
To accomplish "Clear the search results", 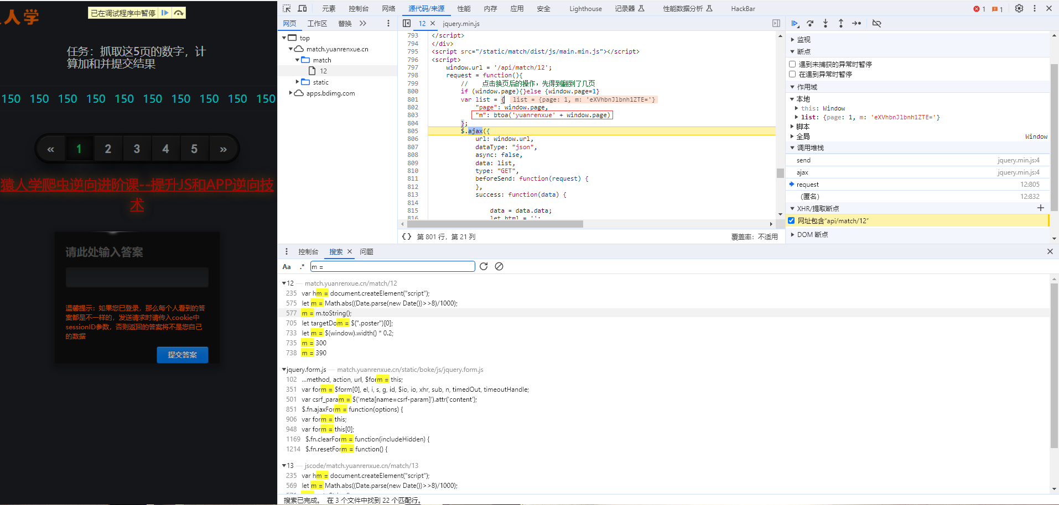I will (499, 266).
